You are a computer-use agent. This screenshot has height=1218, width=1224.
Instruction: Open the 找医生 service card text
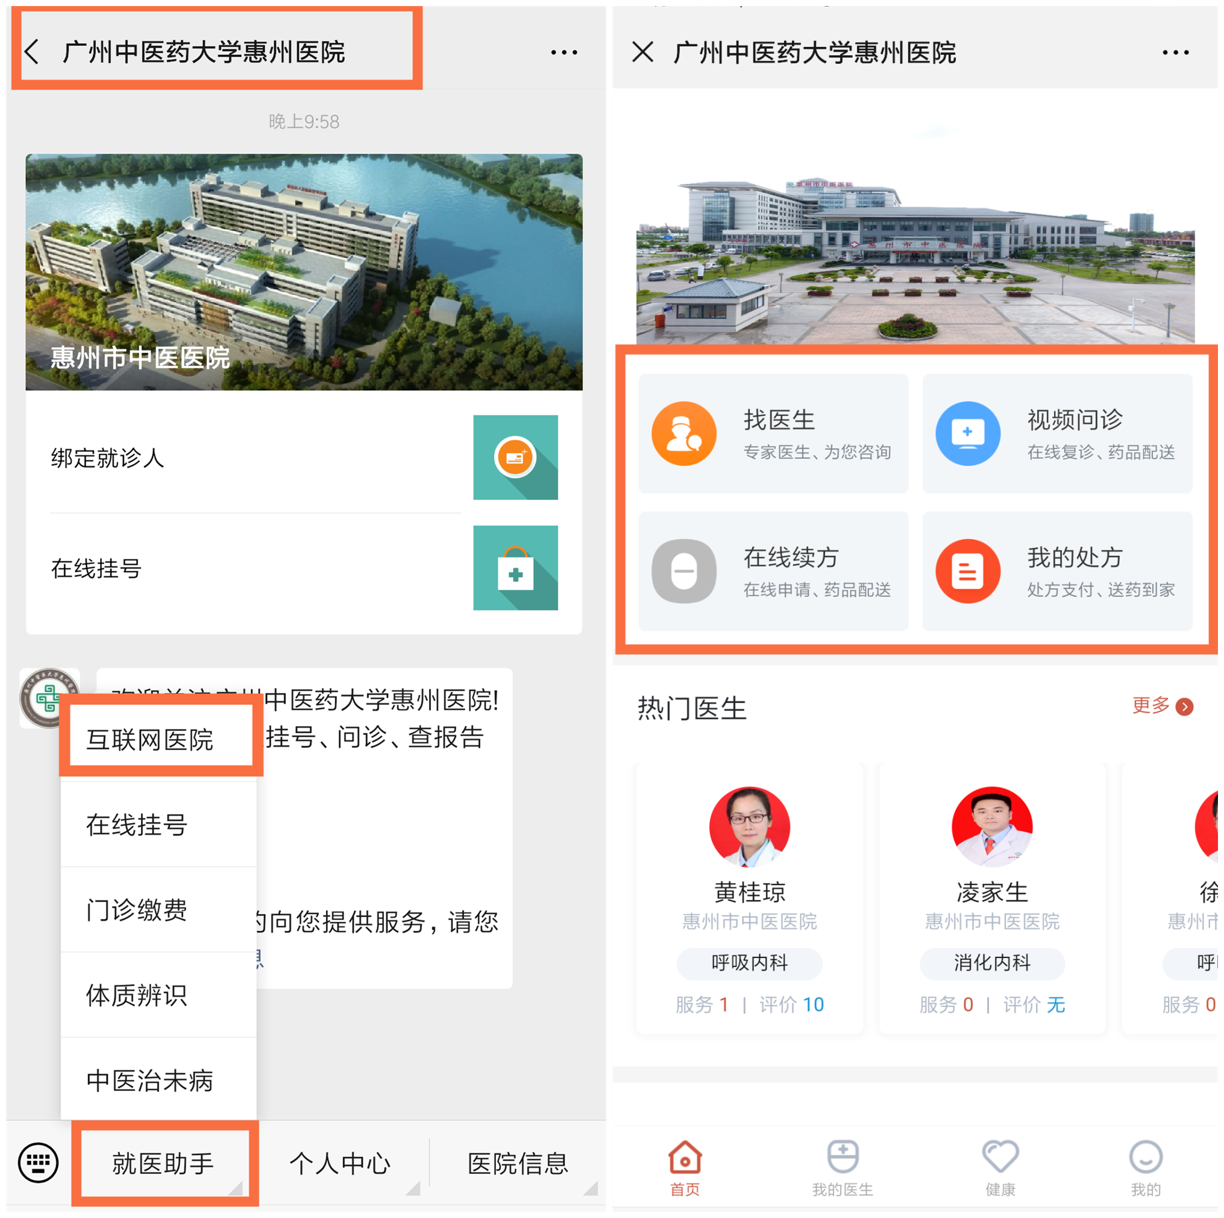point(779,420)
